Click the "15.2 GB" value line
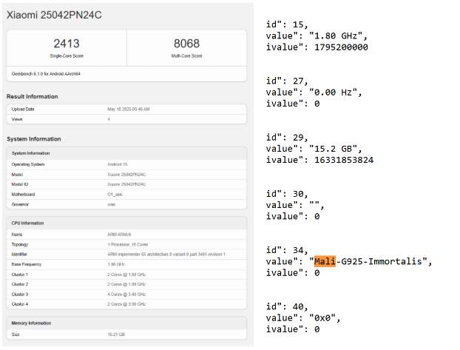The width and height of the screenshot is (460, 350). [x=314, y=149]
